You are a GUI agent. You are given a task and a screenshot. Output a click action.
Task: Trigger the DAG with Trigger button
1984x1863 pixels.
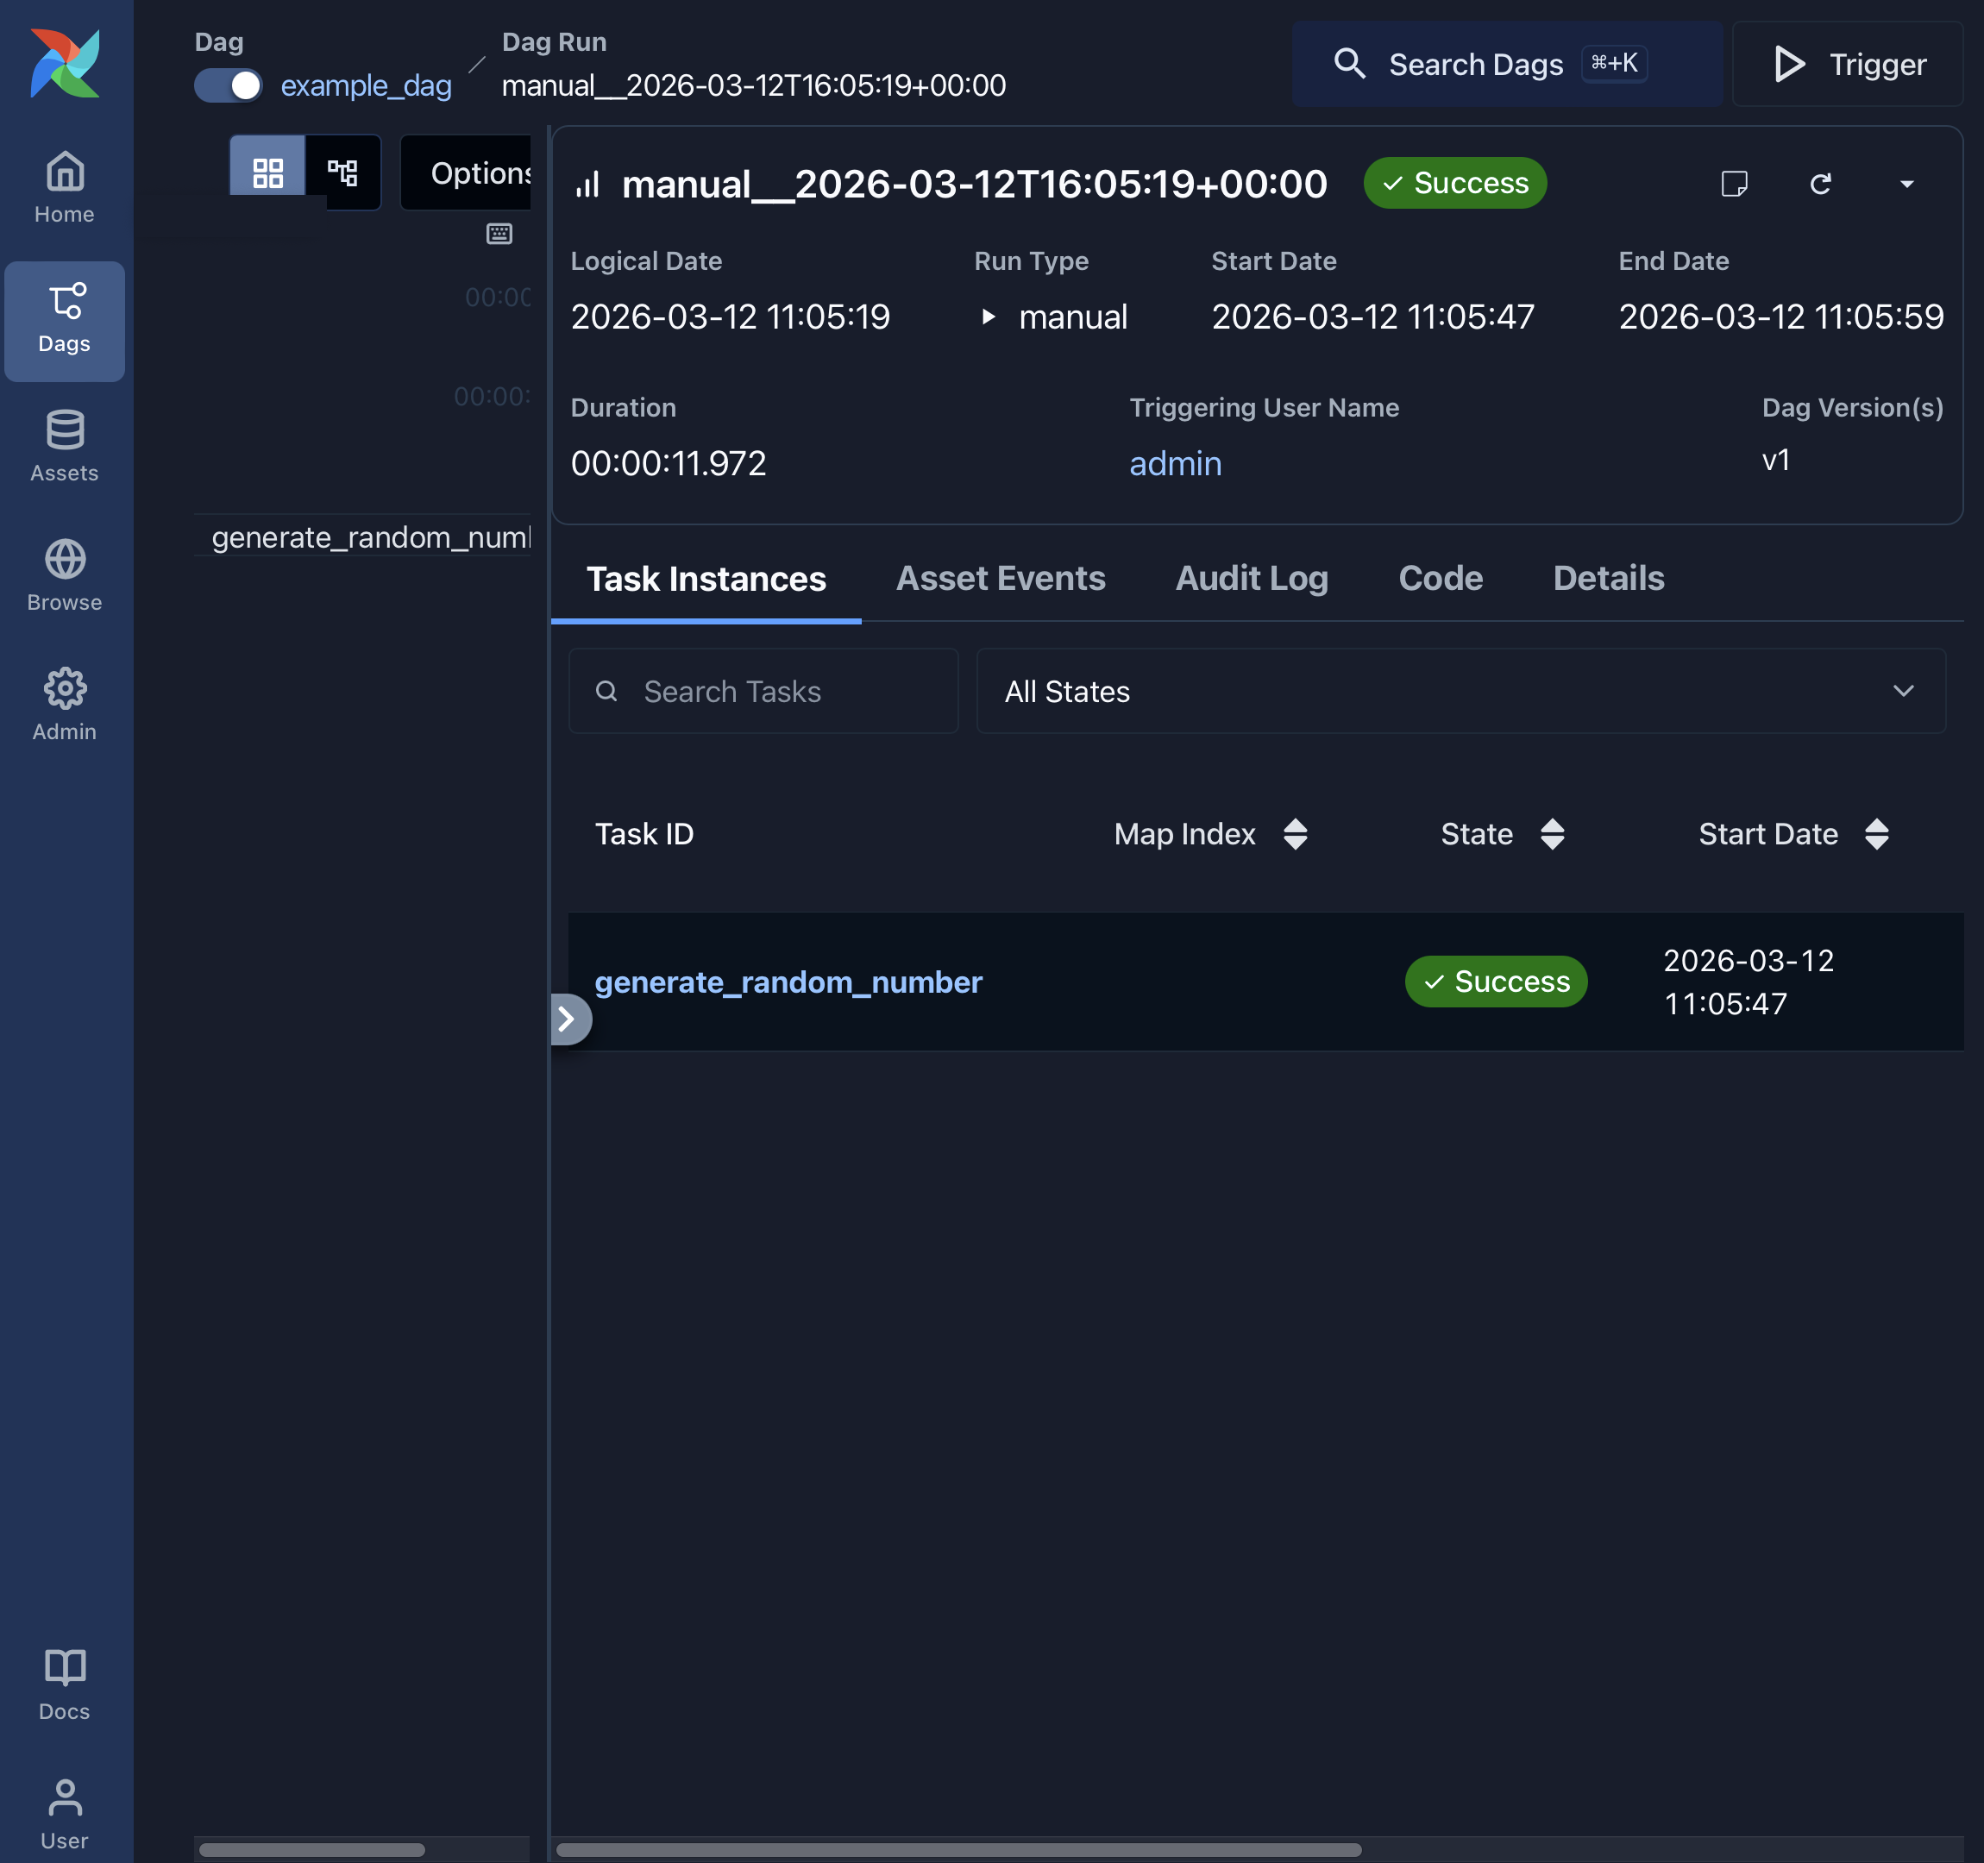click(x=1847, y=64)
